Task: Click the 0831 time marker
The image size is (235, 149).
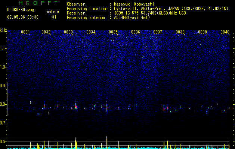Action: click(x=25, y=32)
